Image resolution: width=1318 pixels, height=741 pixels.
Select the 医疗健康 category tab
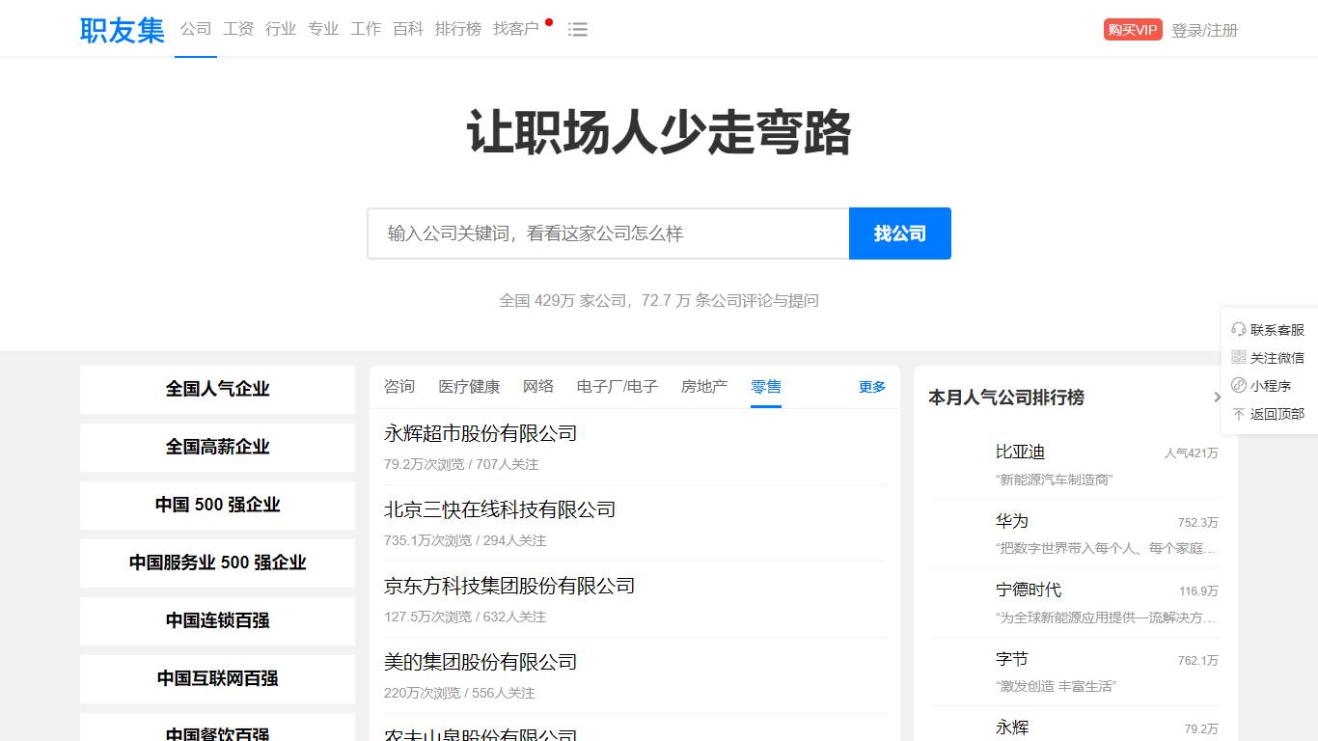(x=470, y=387)
